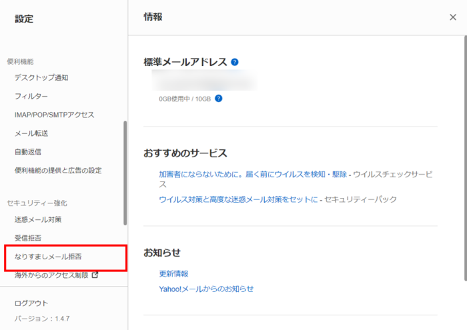Screen dimensions: 467x330
Task: Click help icon next to storage usage
Action: (218, 99)
